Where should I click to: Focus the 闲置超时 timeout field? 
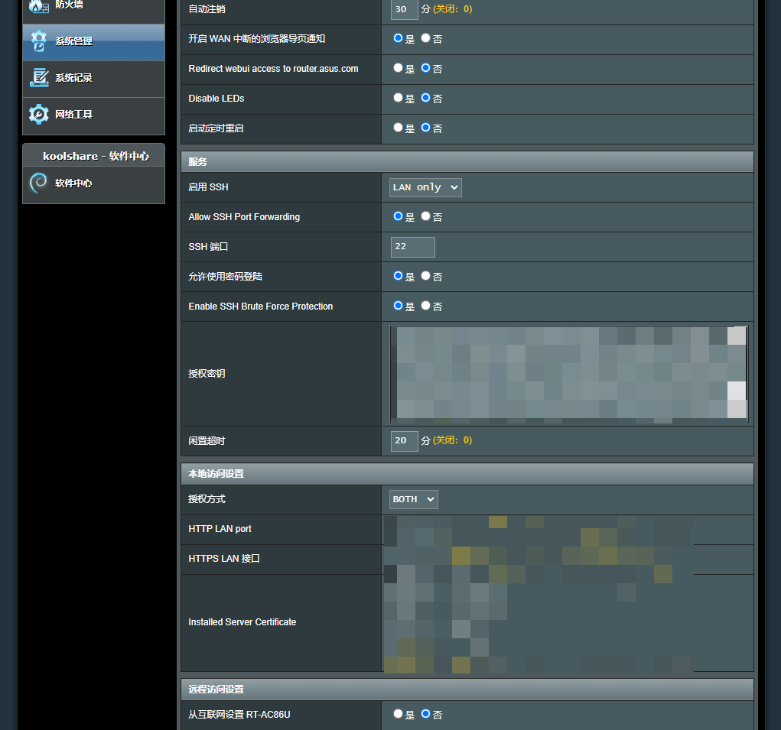[404, 441]
